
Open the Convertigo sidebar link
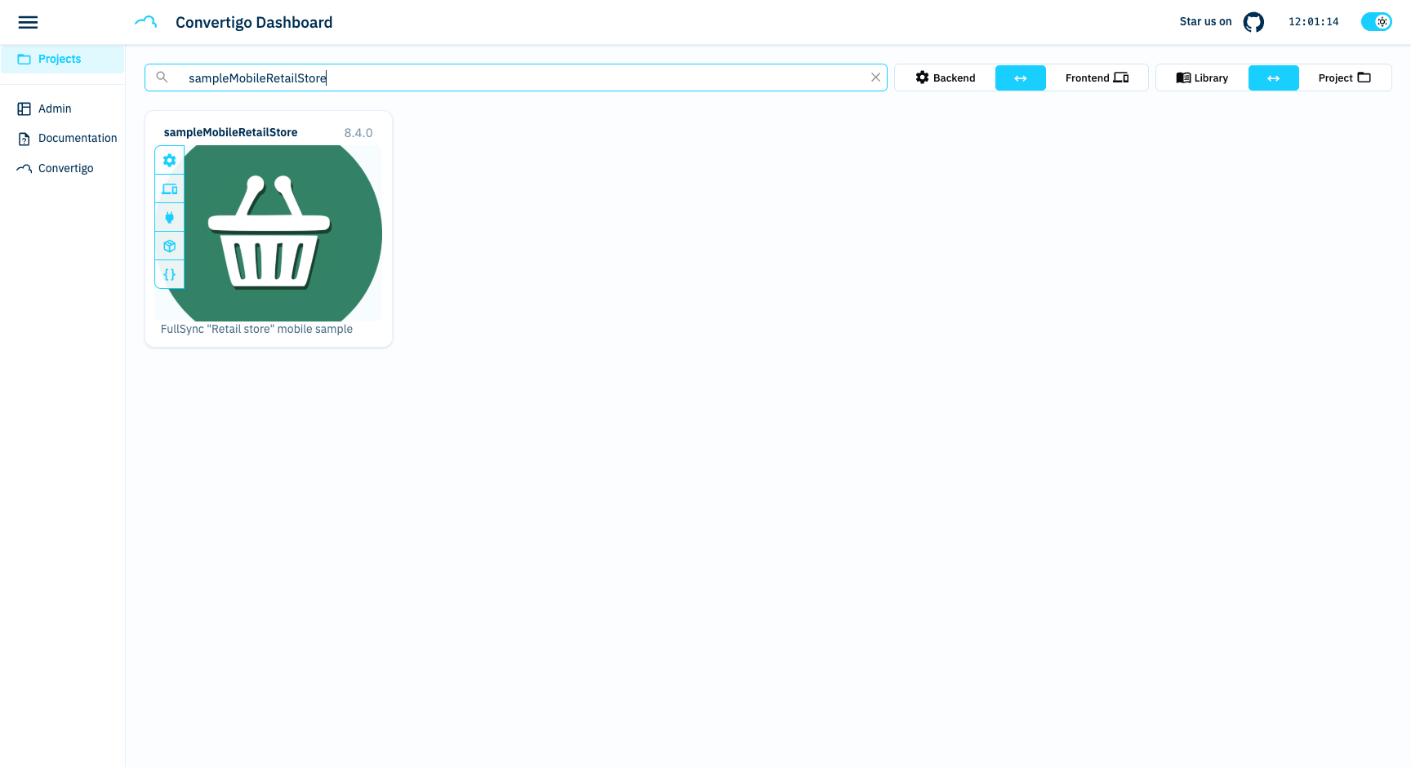pyautogui.click(x=65, y=169)
